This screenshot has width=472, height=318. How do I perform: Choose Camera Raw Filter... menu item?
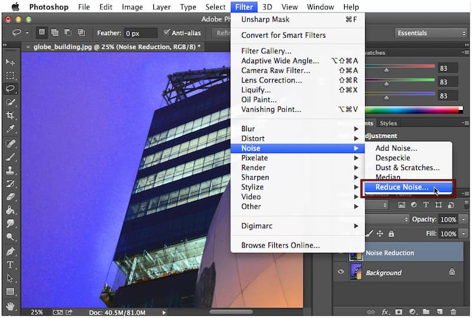coord(297,70)
